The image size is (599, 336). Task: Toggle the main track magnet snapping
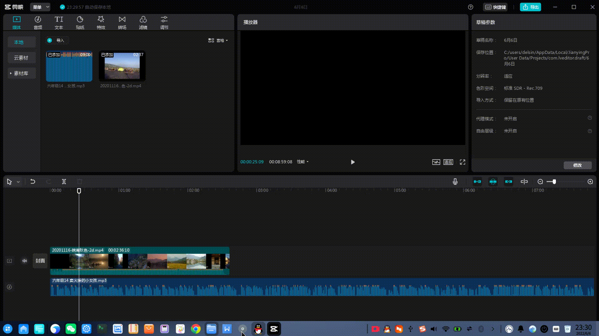click(477, 182)
